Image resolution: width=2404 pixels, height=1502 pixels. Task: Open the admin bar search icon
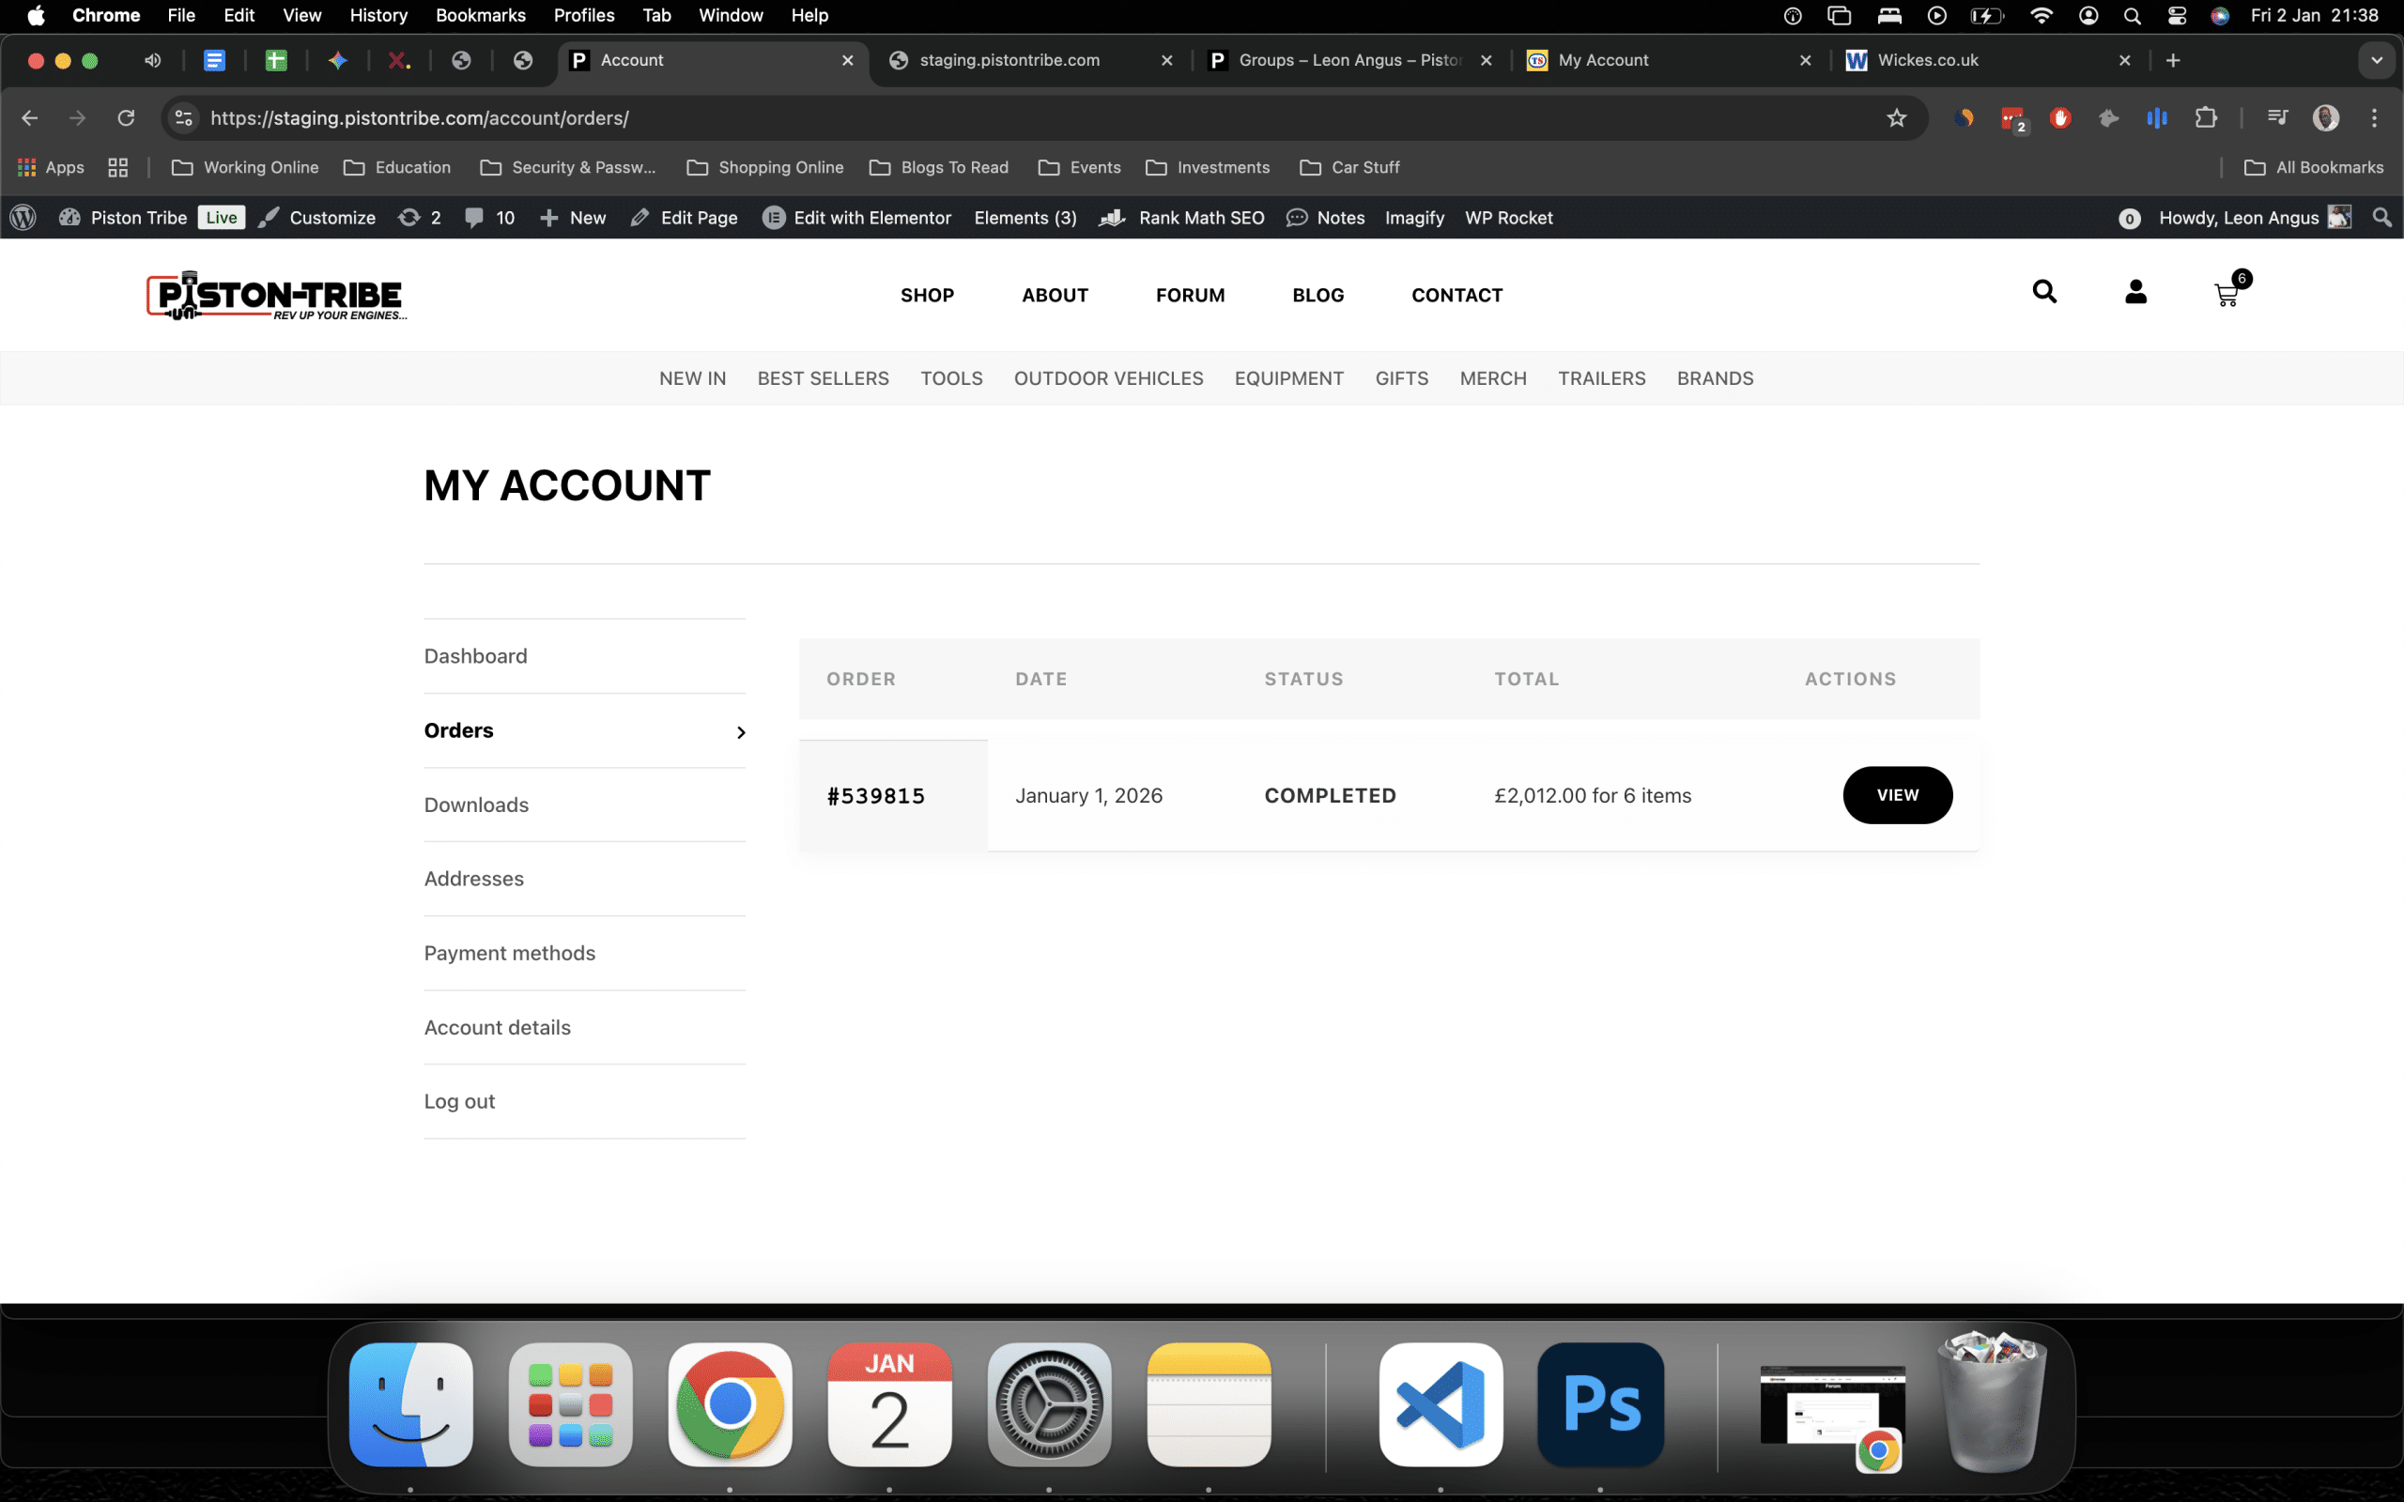(2381, 218)
